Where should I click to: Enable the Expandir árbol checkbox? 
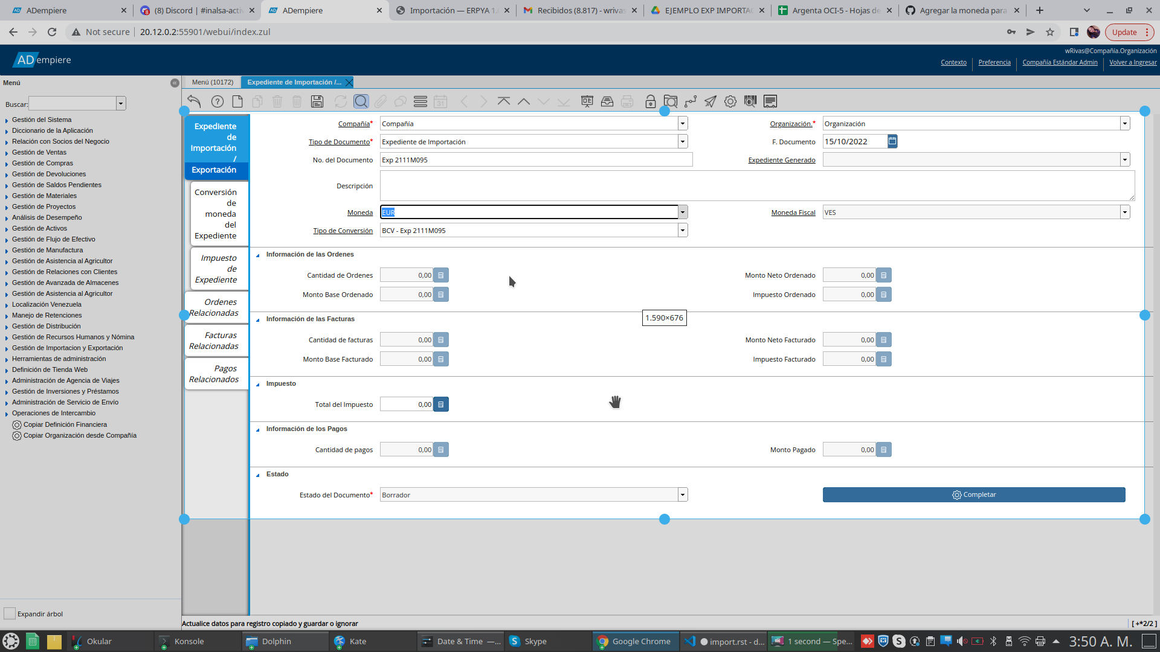coord(10,614)
